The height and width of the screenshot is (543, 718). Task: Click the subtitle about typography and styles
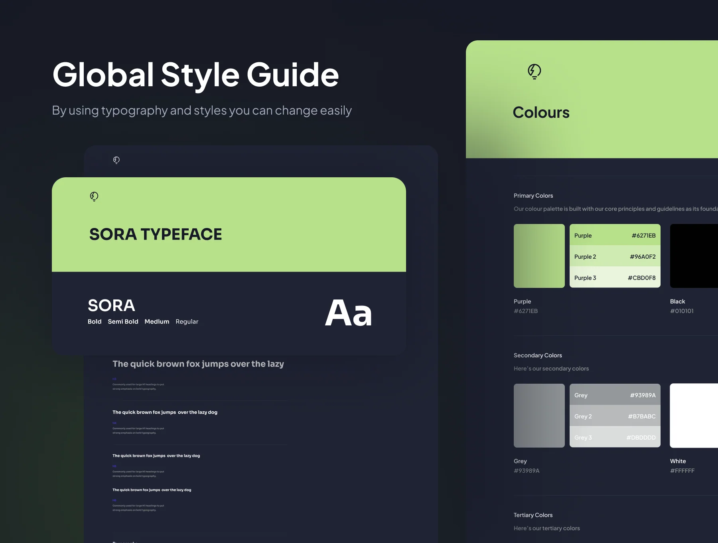pyautogui.click(x=202, y=111)
